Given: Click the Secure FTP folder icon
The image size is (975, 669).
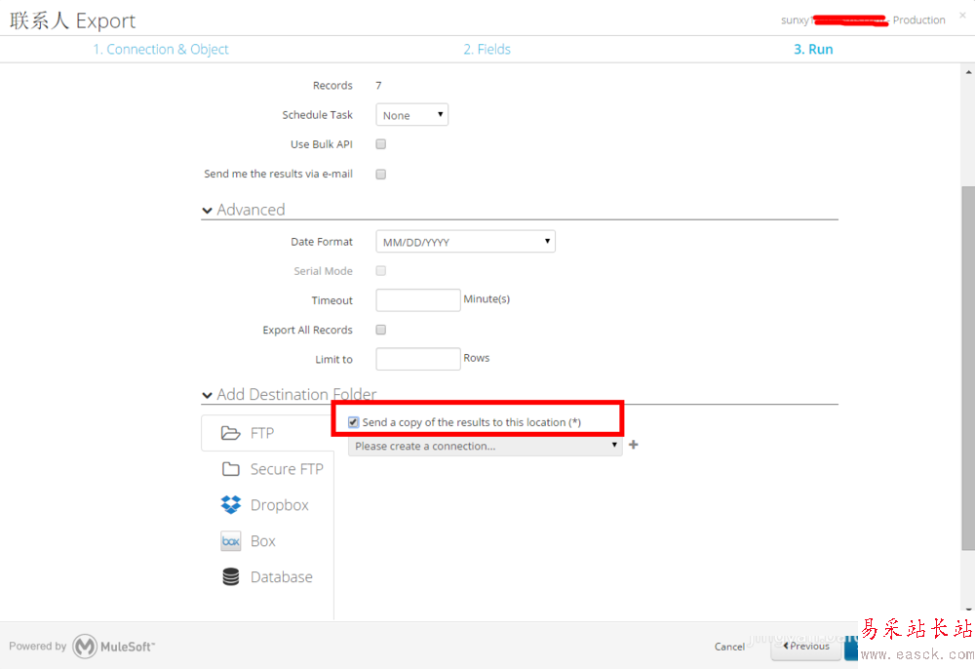Looking at the screenshot, I should [230, 469].
